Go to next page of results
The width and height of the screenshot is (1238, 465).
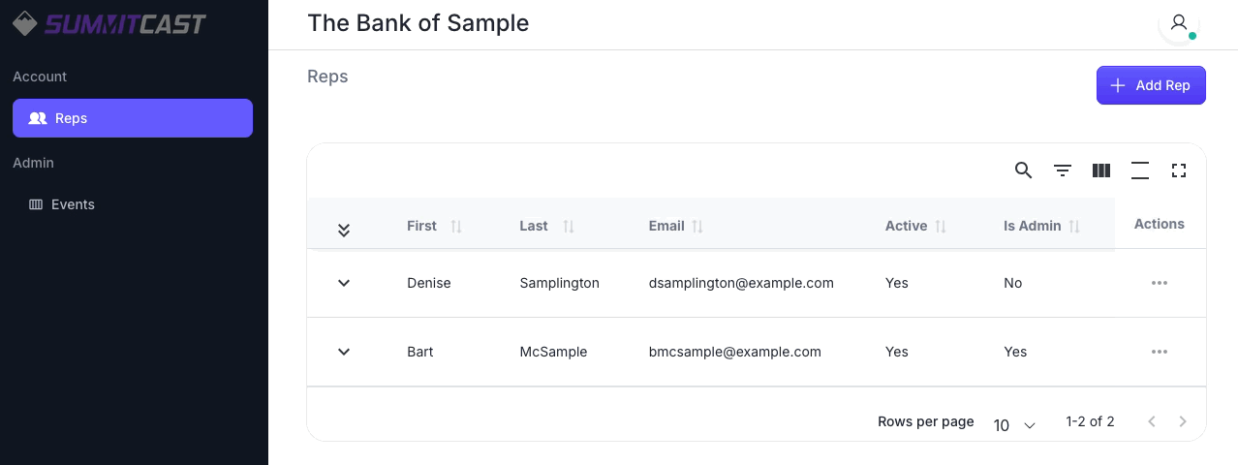coord(1183,421)
